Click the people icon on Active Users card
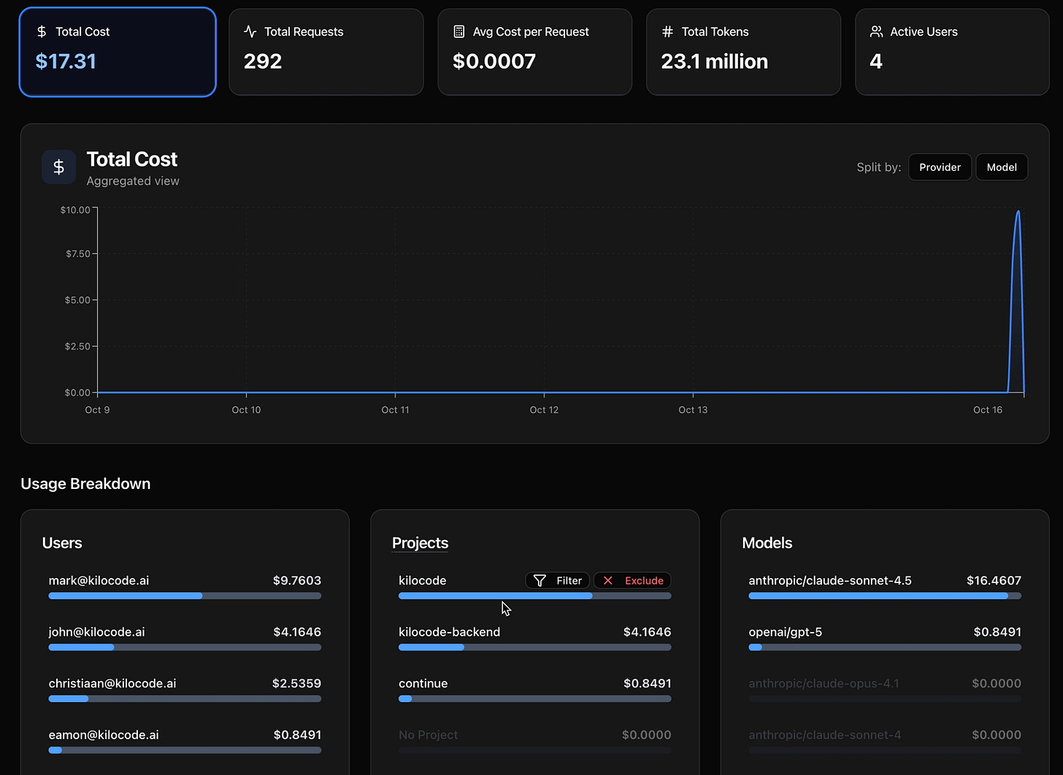Viewport: 1063px width, 775px height. [875, 31]
